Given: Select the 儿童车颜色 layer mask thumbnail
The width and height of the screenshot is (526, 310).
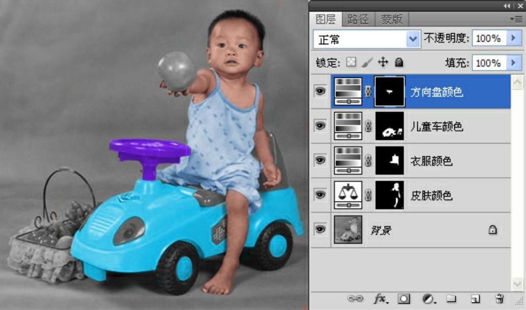Looking at the screenshot, I should point(389,126).
